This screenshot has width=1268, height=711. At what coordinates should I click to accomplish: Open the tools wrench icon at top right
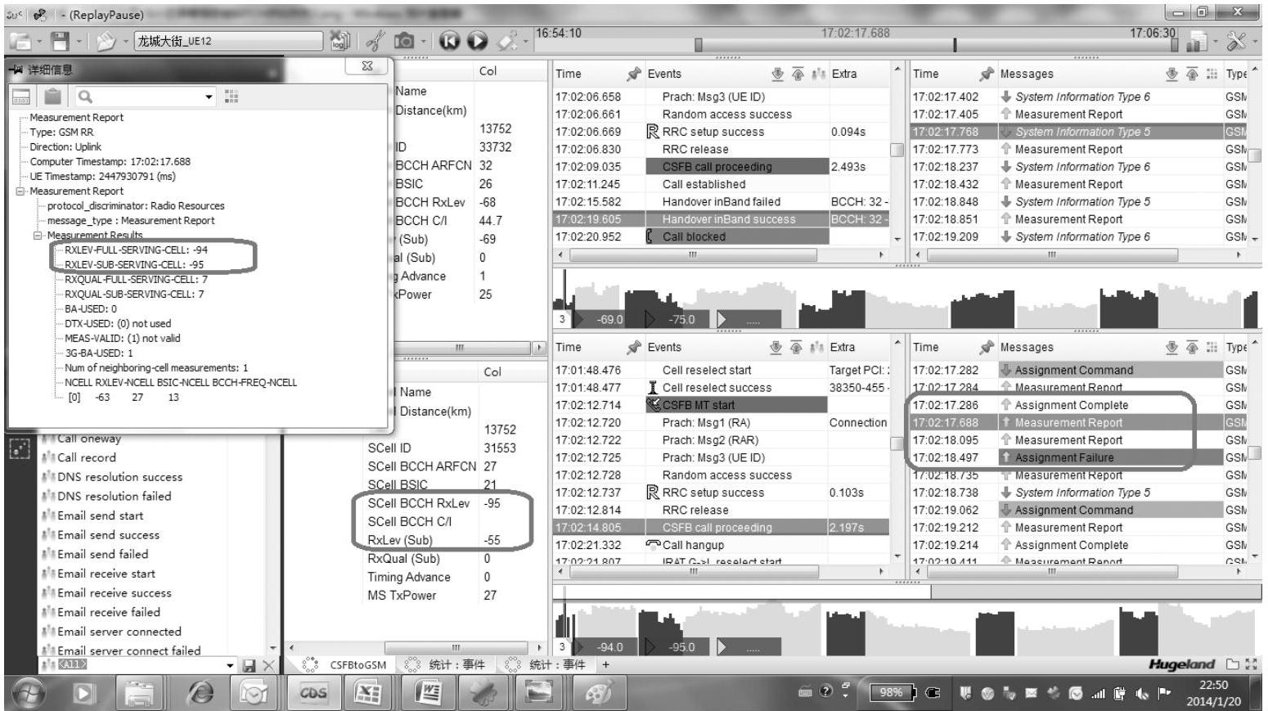coord(1236,40)
